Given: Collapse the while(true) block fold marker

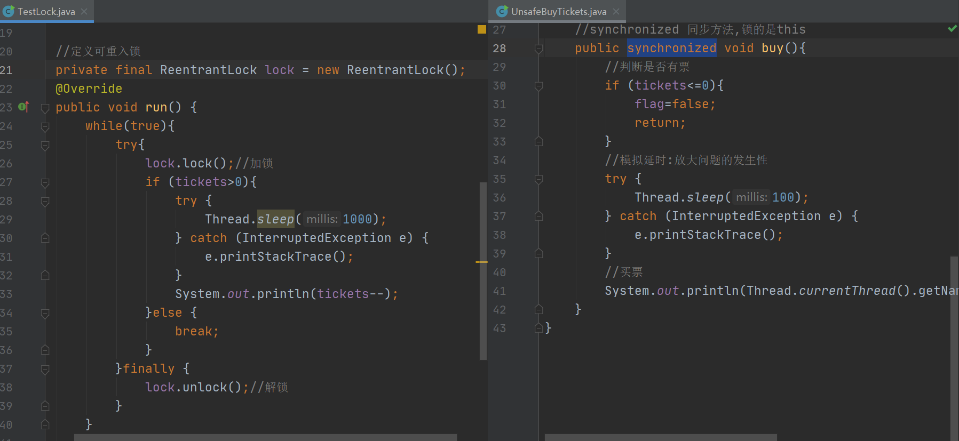Looking at the screenshot, I should tap(45, 126).
